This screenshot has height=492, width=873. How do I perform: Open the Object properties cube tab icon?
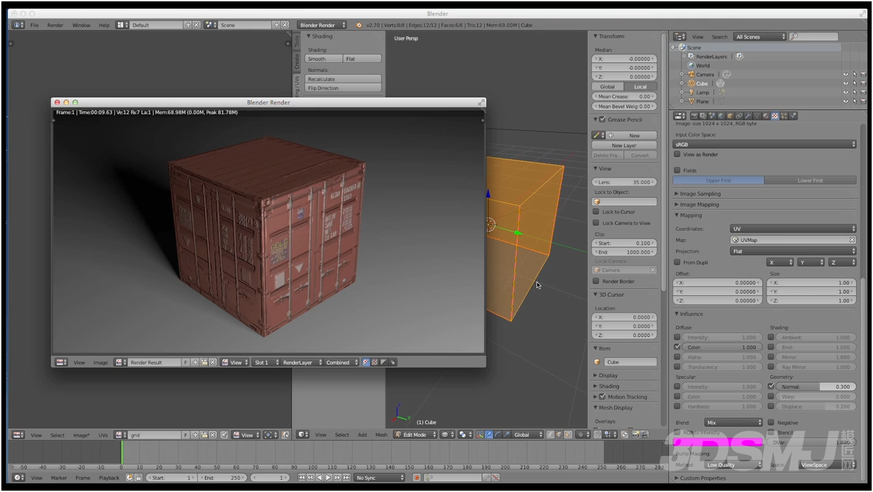[730, 116]
